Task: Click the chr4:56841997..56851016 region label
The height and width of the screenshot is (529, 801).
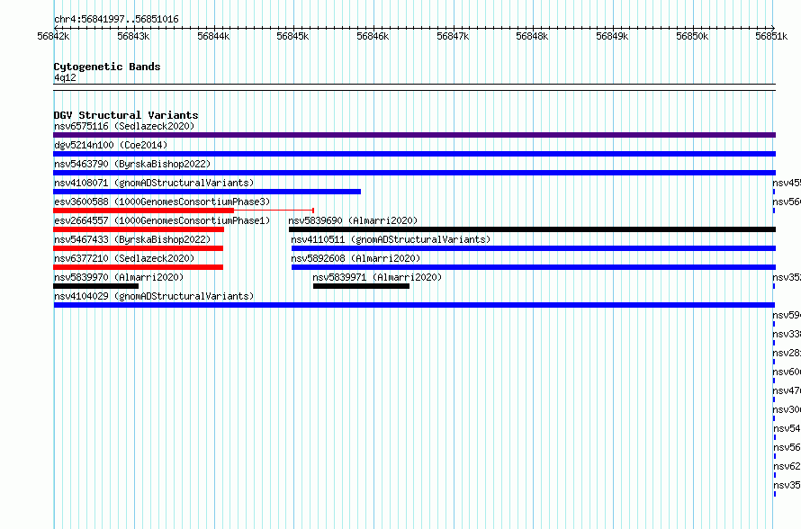Action: click(x=116, y=19)
